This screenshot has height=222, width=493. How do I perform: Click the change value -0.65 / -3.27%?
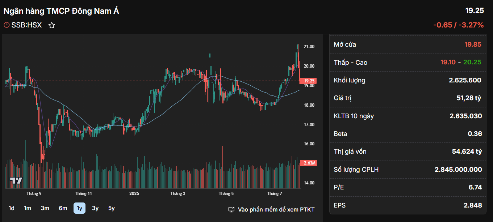click(459, 25)
